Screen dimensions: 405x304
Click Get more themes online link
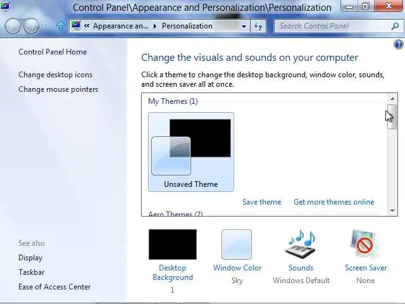333,202
